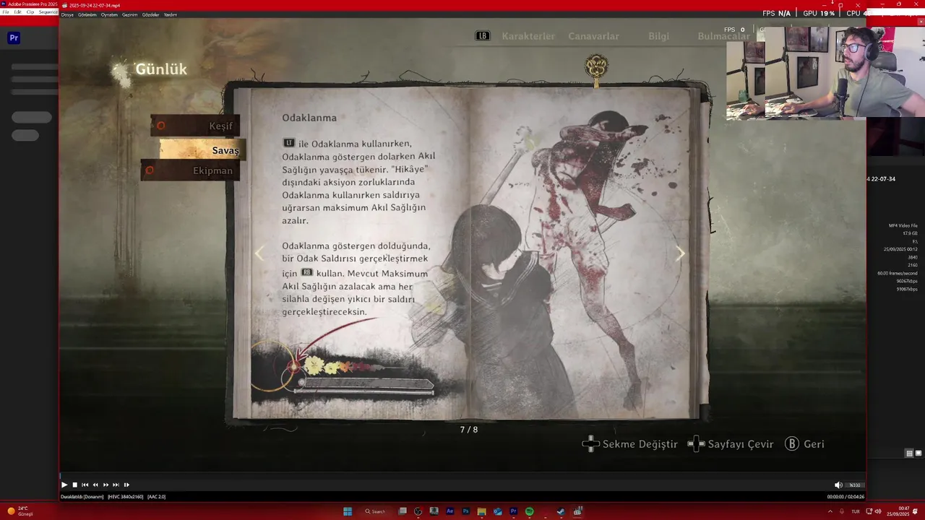Open Steam from the taskbar

[x=561, y=511]
